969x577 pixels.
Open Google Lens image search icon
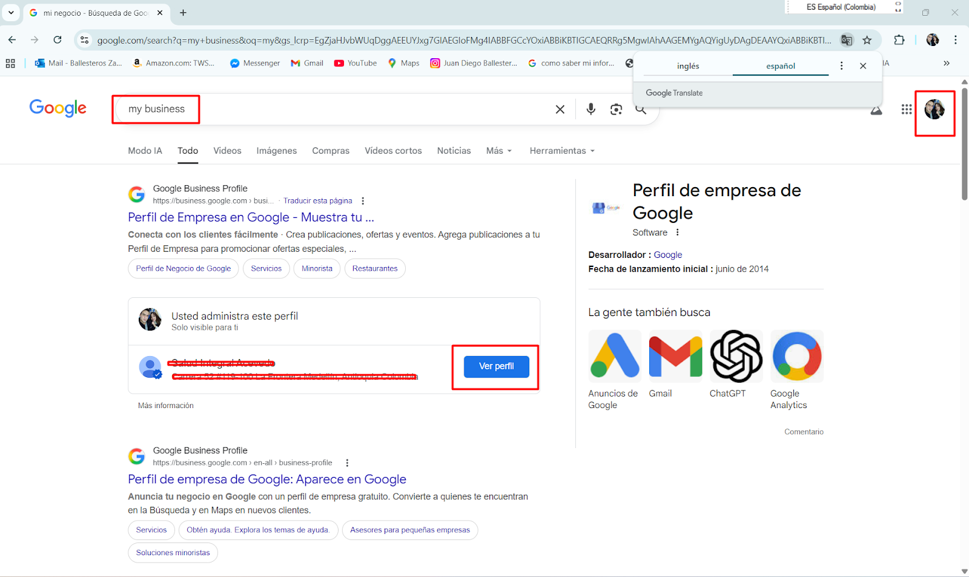616,109
